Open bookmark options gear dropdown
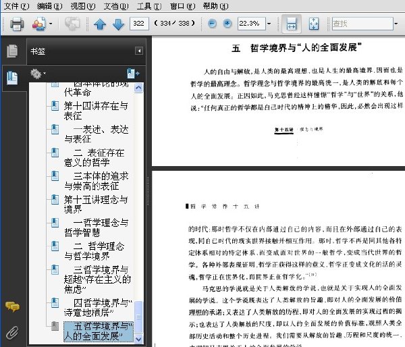The width and height of the screenshot is (405, 347). tap(38, 74)
